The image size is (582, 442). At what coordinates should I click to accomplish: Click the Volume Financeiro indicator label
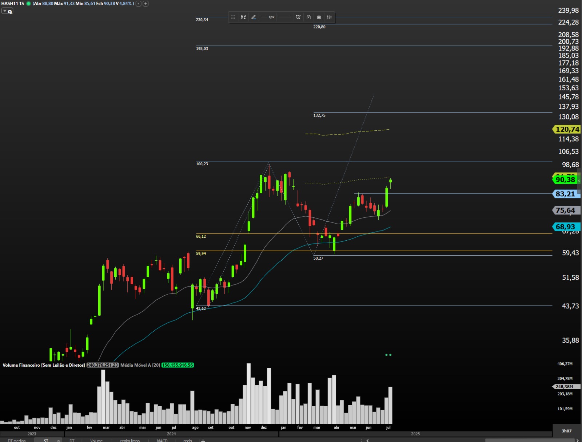(x=44, y=365)
